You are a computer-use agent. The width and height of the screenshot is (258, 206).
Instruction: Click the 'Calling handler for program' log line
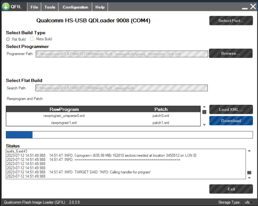[x=79, y=172]
